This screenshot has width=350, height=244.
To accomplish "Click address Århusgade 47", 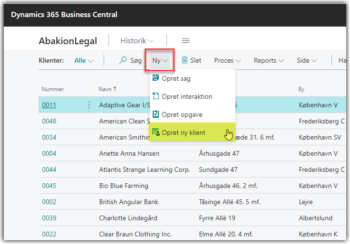I will [219, 153].
